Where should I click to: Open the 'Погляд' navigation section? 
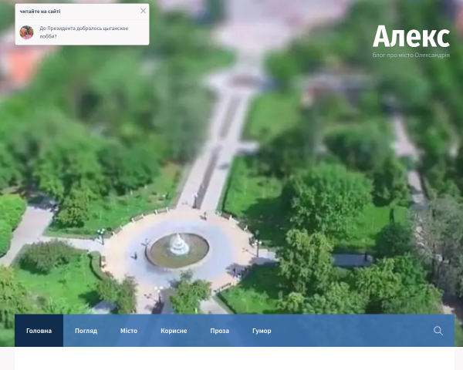[86, 331]
